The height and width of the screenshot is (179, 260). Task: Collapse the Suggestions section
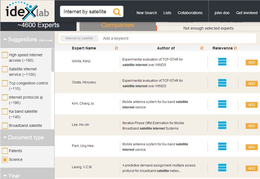(x=5, y=39)
